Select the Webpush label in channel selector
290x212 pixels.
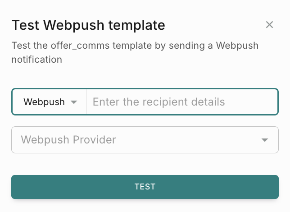(x=44, y=102)
